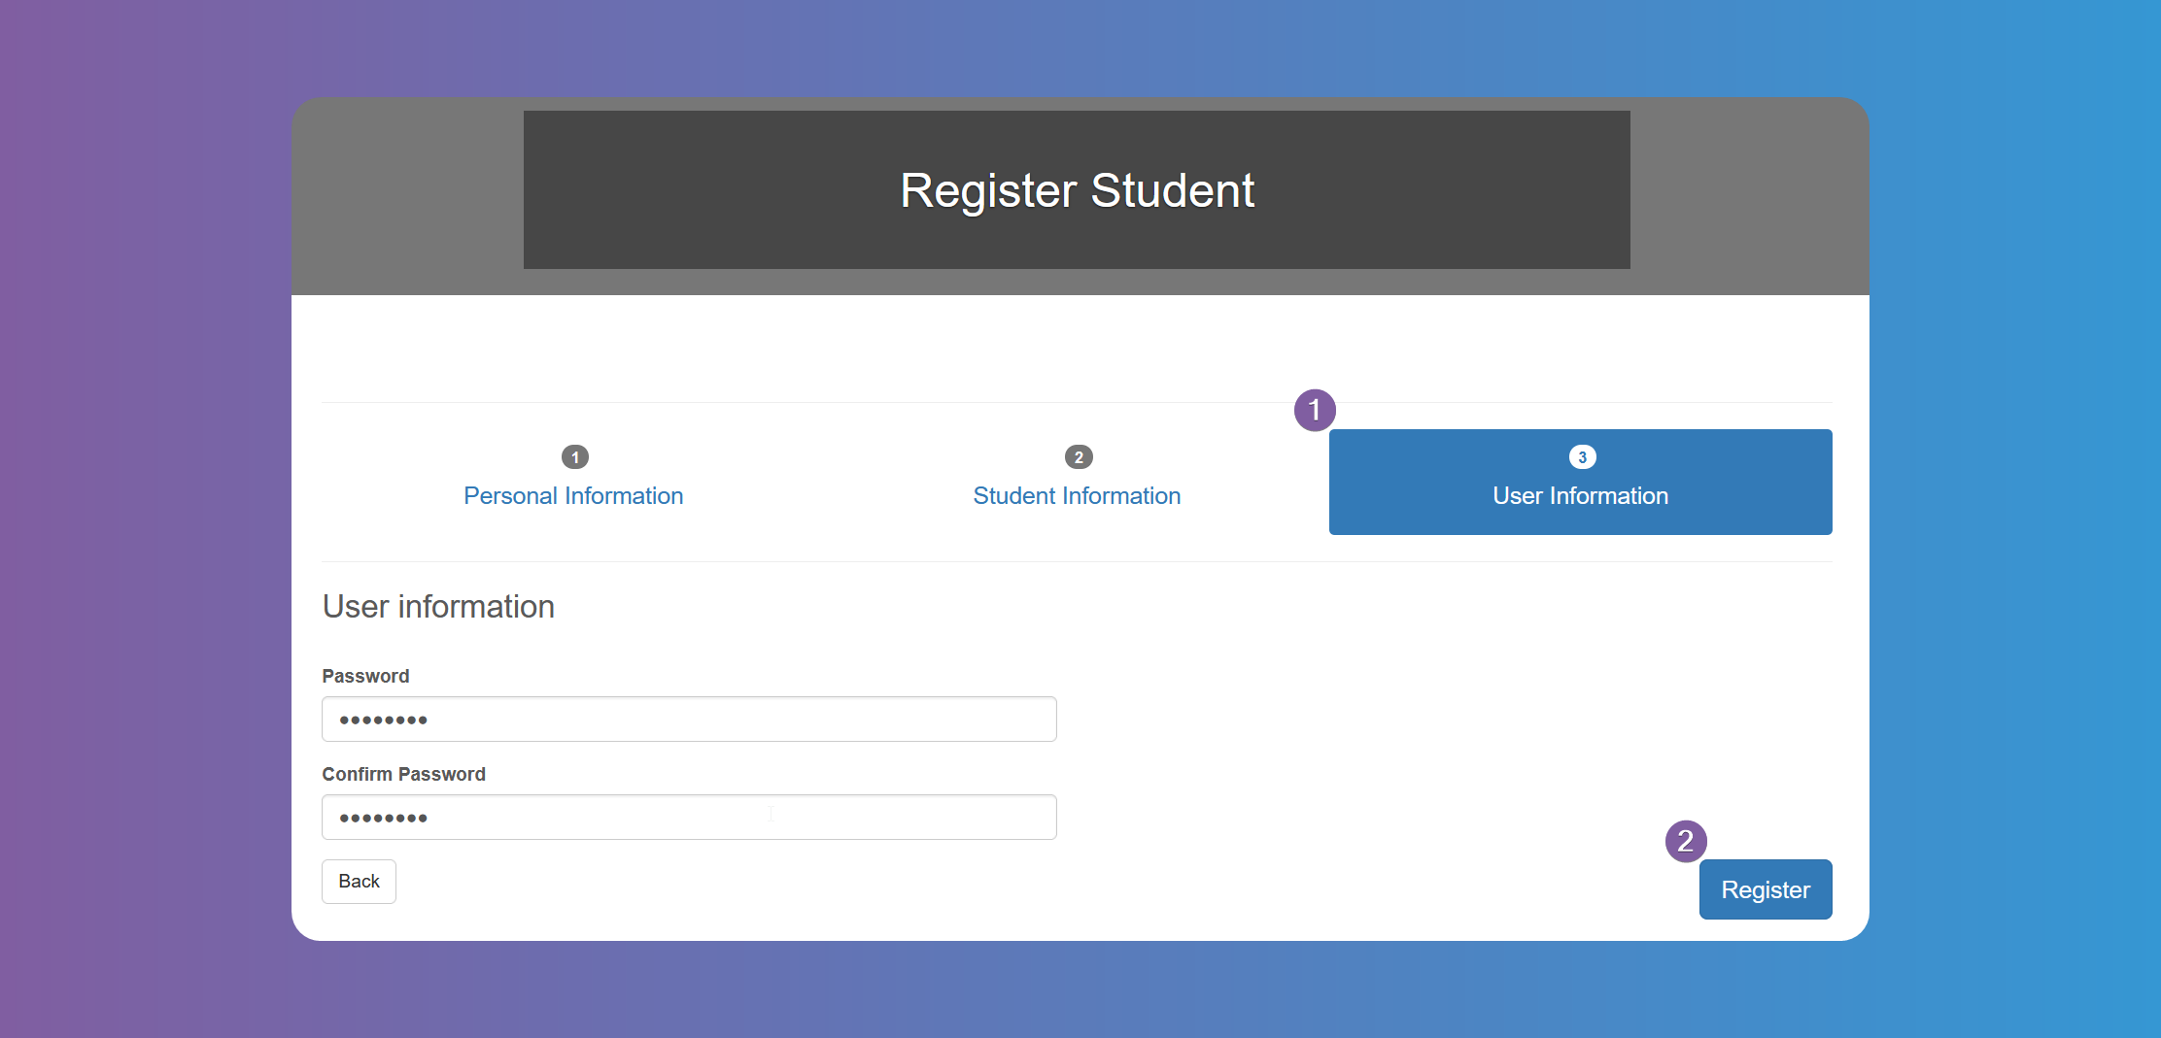Screen dimensions: 2161x1038
Task: Click the Register button
Action: (x=1766, y=888)
